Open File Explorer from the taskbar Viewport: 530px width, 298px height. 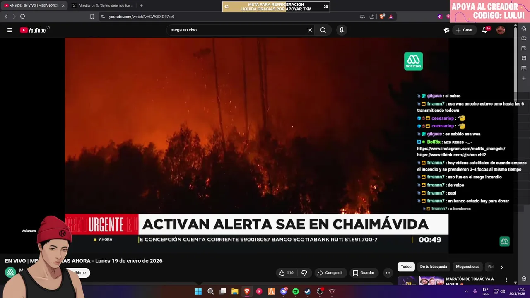(235, 291)
